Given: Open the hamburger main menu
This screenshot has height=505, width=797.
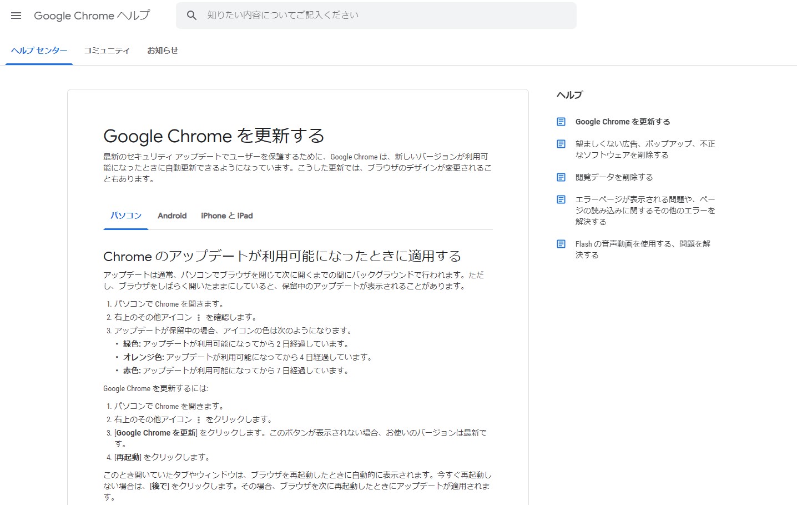Looking at the screenshot, I should [x=16, y=16].
